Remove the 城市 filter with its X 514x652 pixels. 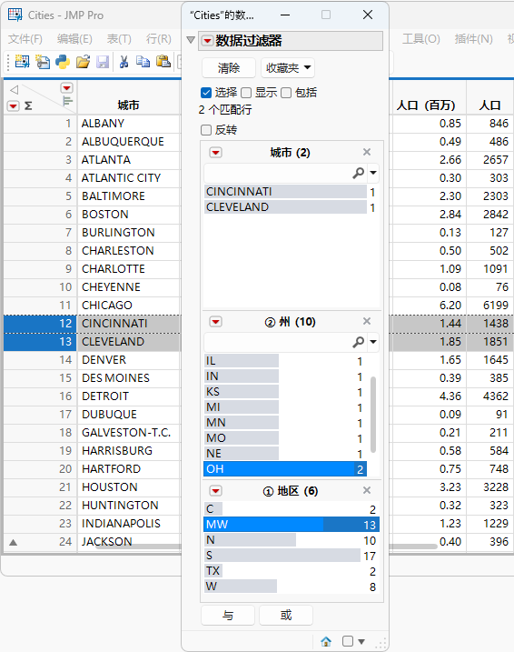[x=367, y=152]
